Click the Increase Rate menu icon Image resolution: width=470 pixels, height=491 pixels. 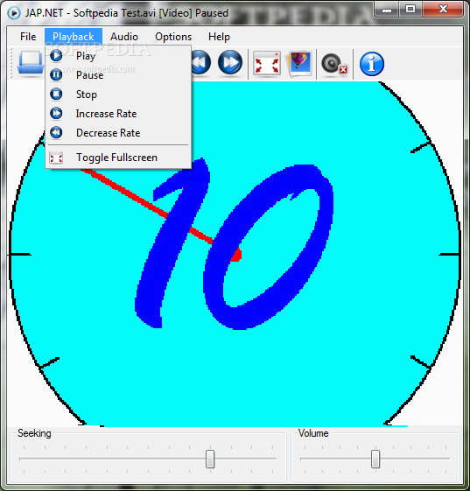pyautogui.click(x=56, y=114)
